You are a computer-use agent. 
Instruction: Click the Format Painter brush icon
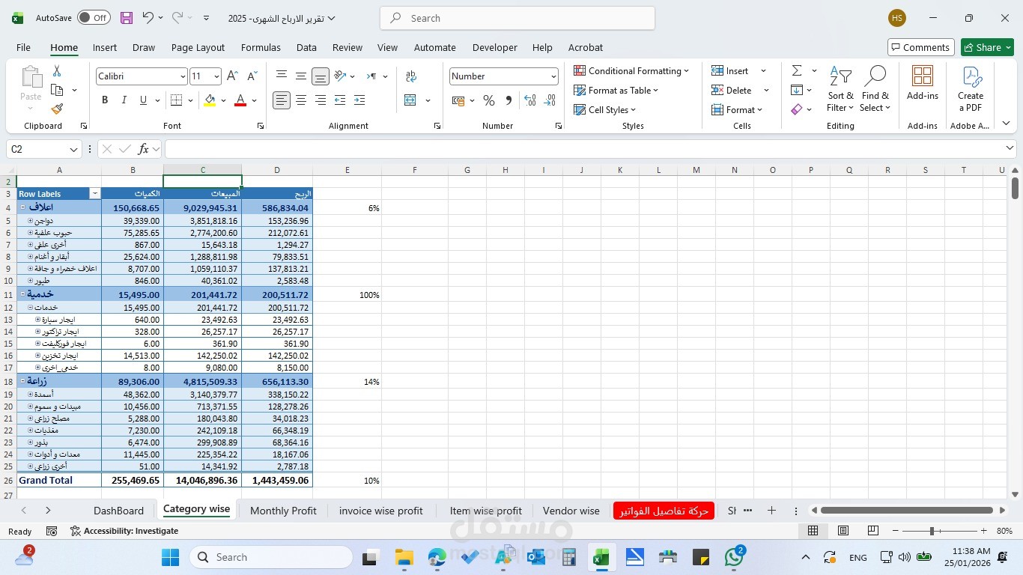pos(57,109)
